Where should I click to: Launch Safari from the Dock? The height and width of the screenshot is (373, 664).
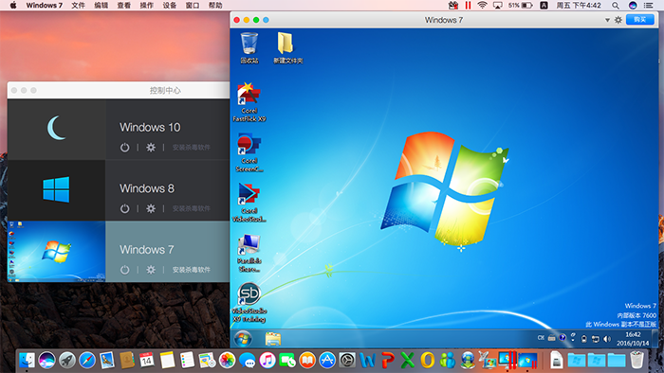87,360
